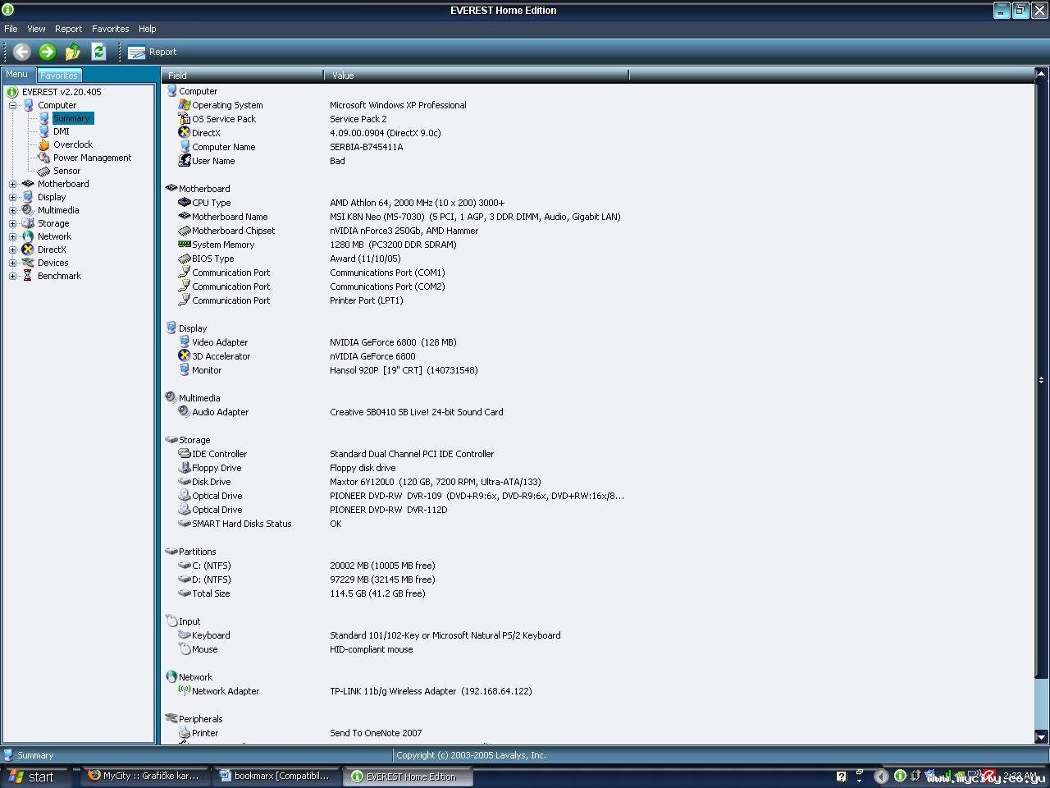1050x788 pixels.
Task: Click the Value column header
Action: (477, 76)
